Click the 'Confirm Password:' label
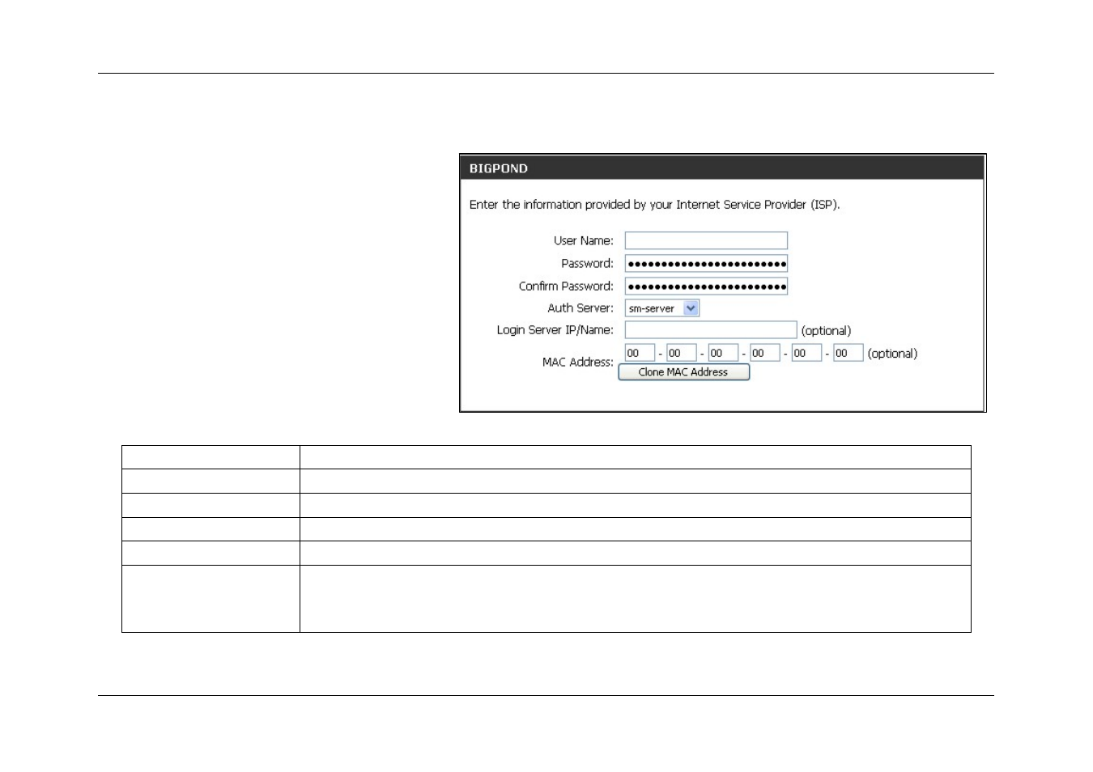Viewport: 1093px width, 772px height. pyautogui.click(x=566, y=286)
